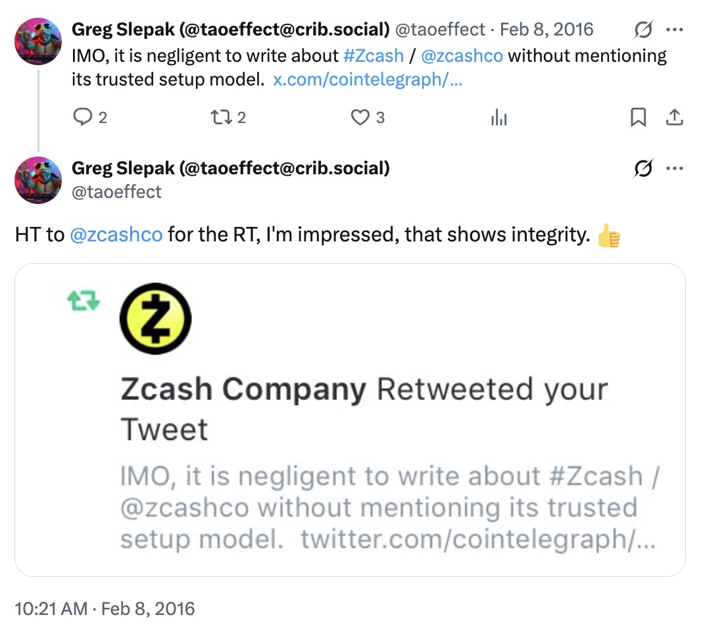
Task: Bookmark the first tweet
Action: tap(637, 118)
